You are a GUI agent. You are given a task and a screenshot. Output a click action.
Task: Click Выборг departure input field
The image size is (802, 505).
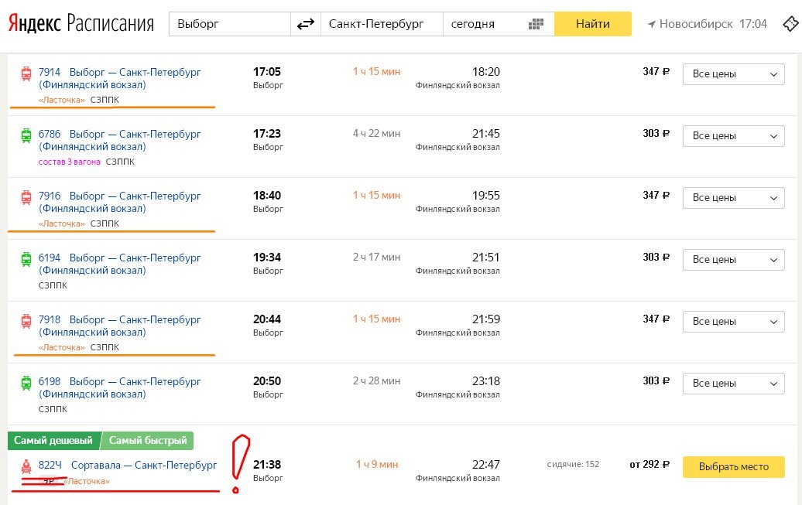tap(230, 24)
